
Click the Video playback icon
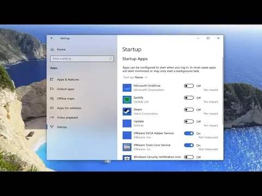point(52,117)
